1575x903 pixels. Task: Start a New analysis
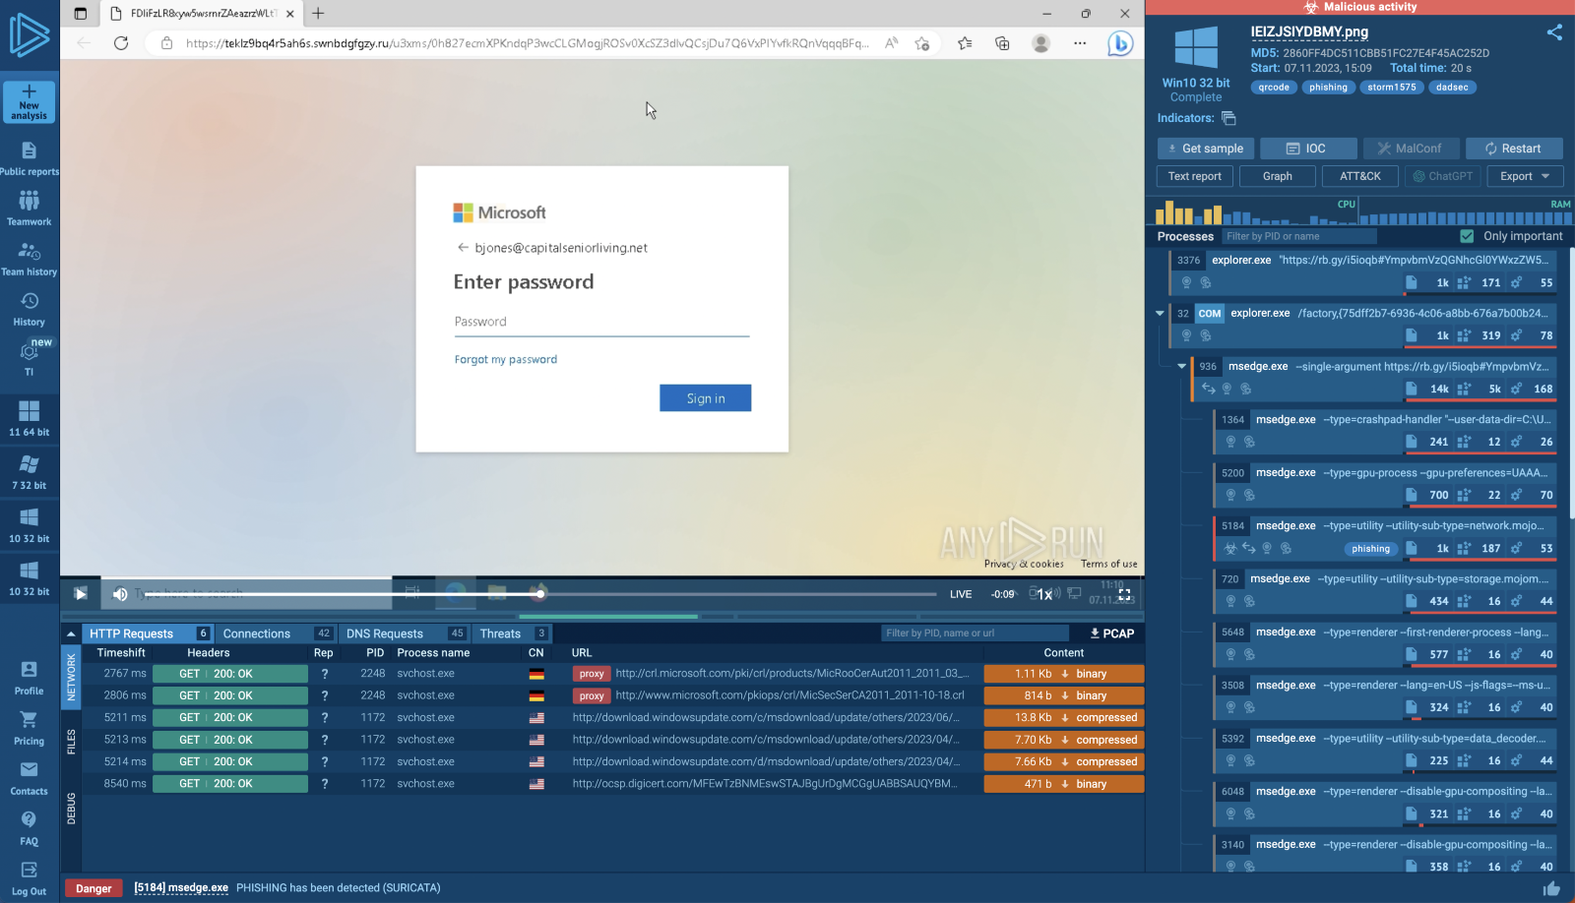(x=30, y=102)
